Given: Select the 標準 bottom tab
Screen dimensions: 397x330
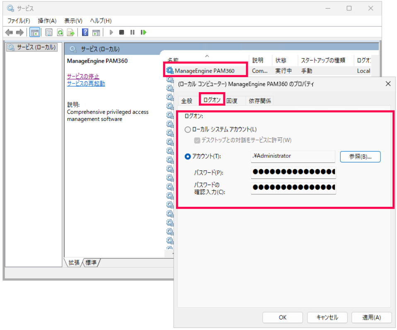Looking at the screenshot, I should click(x=91, y=262).
